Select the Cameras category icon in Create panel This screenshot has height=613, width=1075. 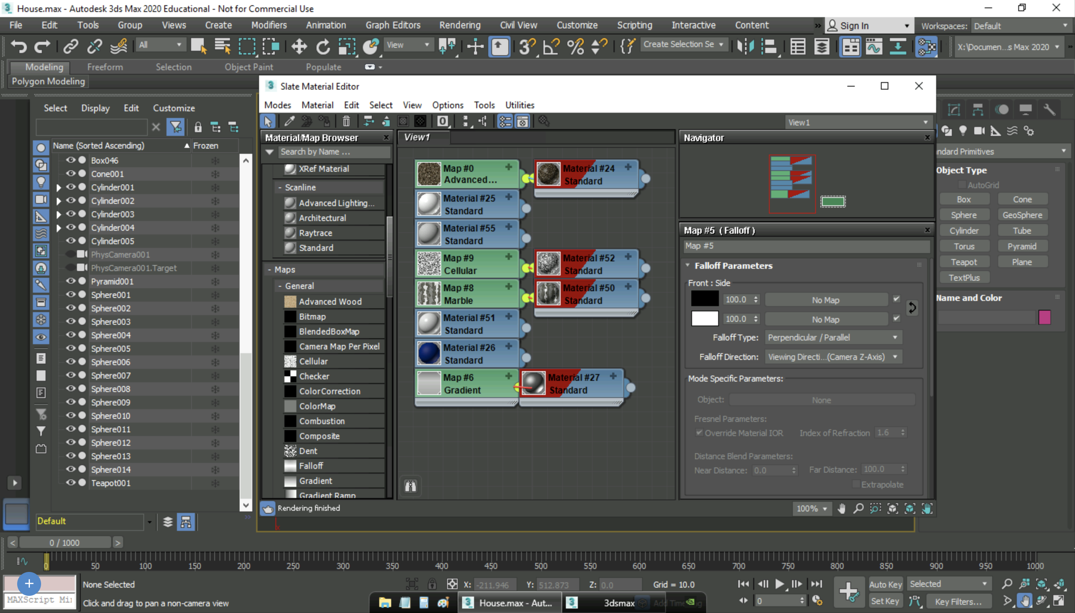coord(979,131)
